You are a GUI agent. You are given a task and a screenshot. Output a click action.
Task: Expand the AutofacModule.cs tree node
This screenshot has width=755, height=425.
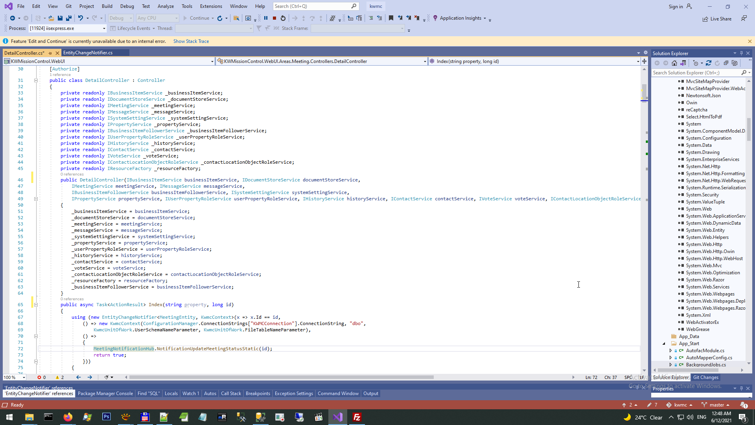pyautogui.click(x=670, y=351)
